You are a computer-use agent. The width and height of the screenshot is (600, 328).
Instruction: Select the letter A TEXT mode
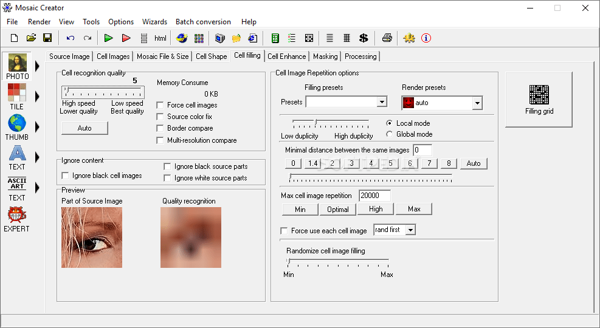point(17,157)
